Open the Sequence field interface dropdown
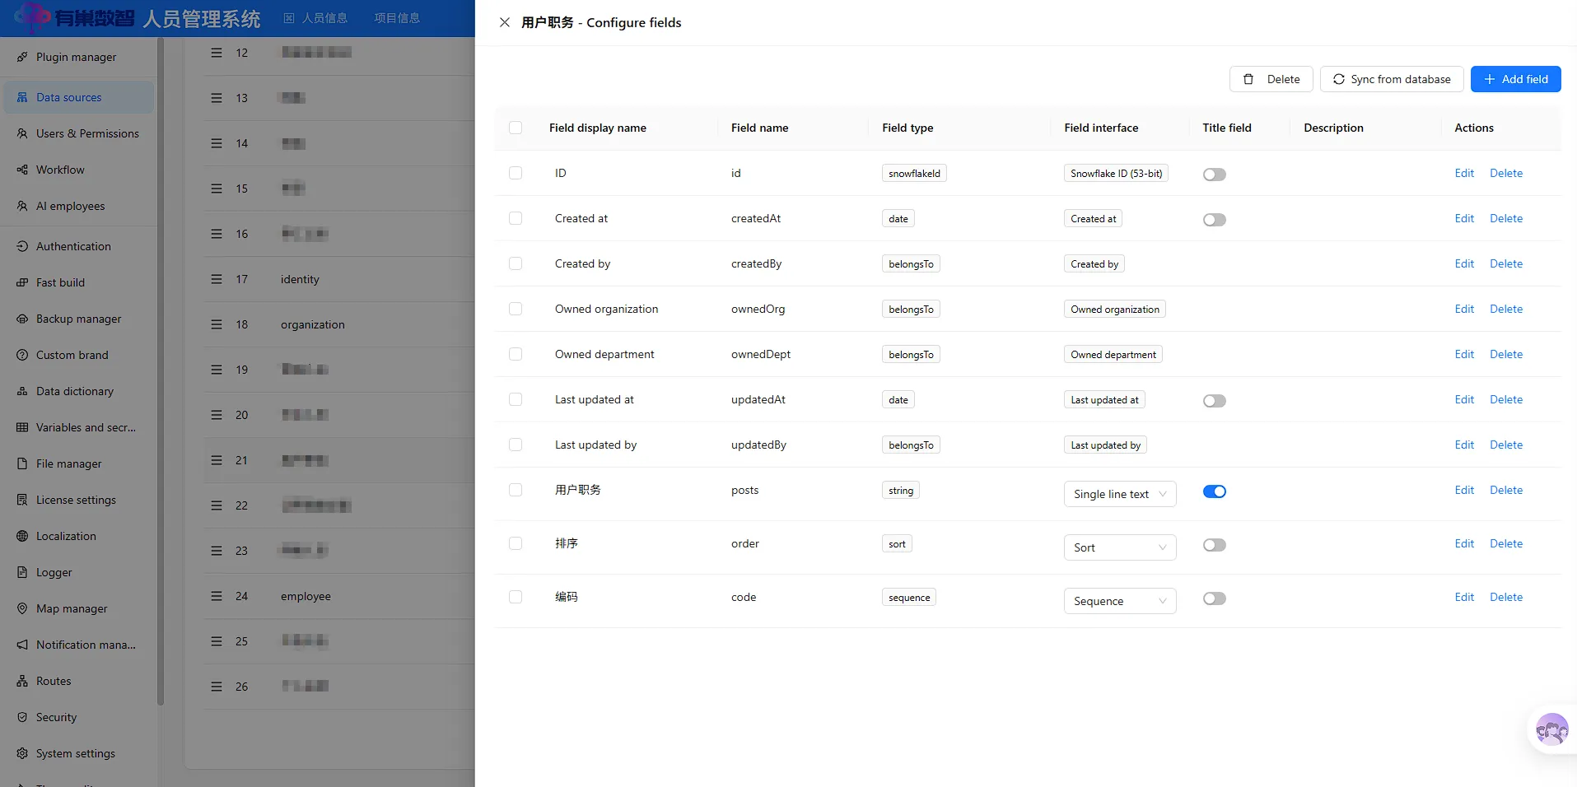 click(x=1120, y=601)
